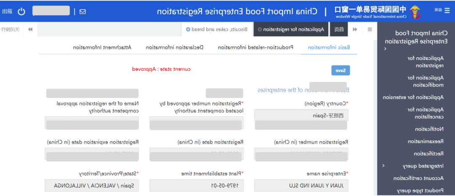Open the mail envelope icon
Screen dimensions: 455x196
point(83,11)
